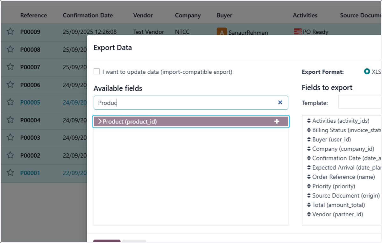
Task: Open purchase order P00008
Action: click(x=30, y=50)
